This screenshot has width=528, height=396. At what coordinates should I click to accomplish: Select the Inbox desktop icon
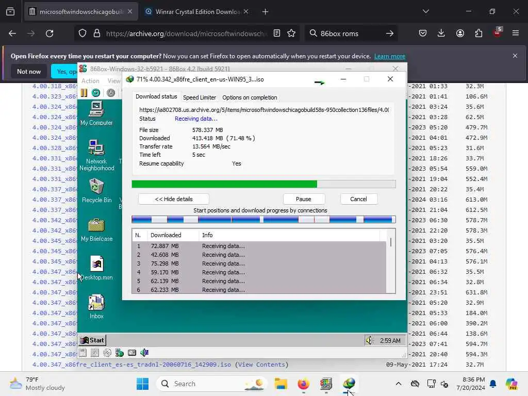coord(96,307)
